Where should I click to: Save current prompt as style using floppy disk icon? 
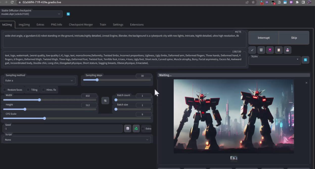point(287,50)
